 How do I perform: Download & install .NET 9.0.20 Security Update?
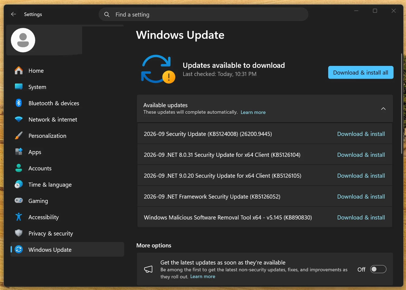(x=361, y=176)
